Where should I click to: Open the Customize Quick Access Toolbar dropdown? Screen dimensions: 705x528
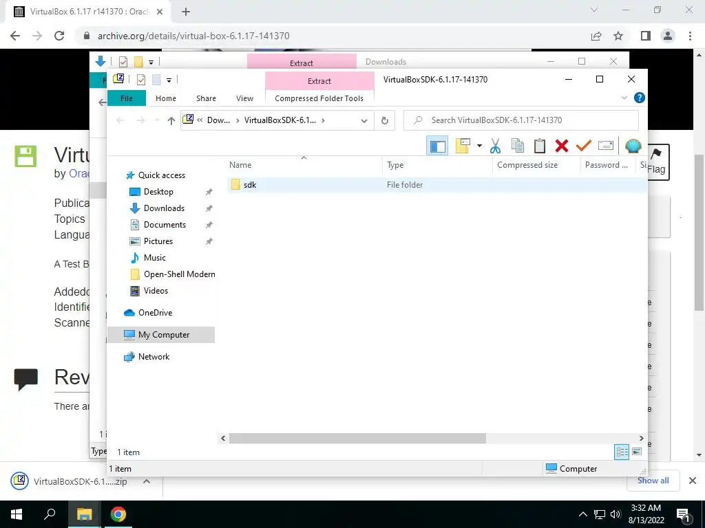(x=169, y=80)
